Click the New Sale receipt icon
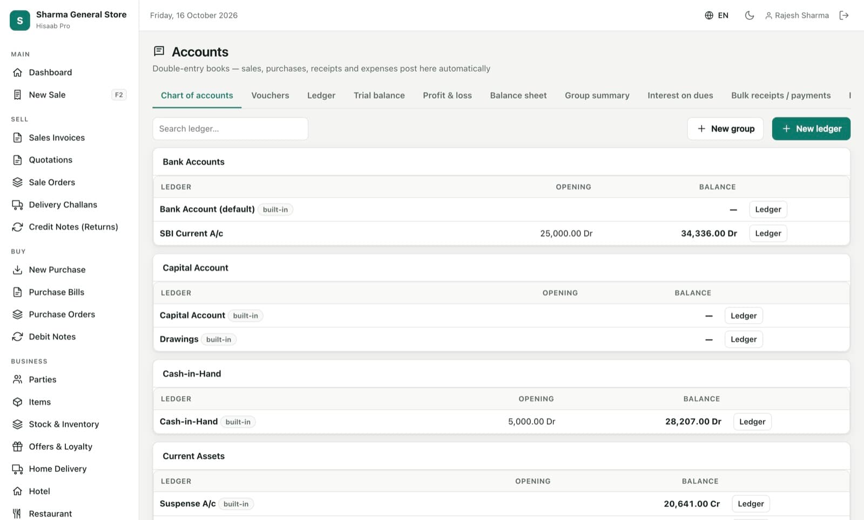 [18, 95]
